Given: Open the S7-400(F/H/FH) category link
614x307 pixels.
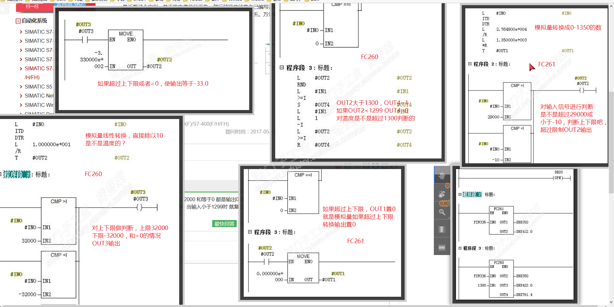Looking at the screenshot, I should click(x=206, y=124).
